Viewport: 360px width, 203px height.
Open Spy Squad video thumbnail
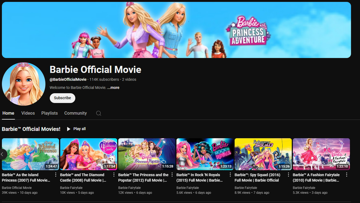click(263, 154)
